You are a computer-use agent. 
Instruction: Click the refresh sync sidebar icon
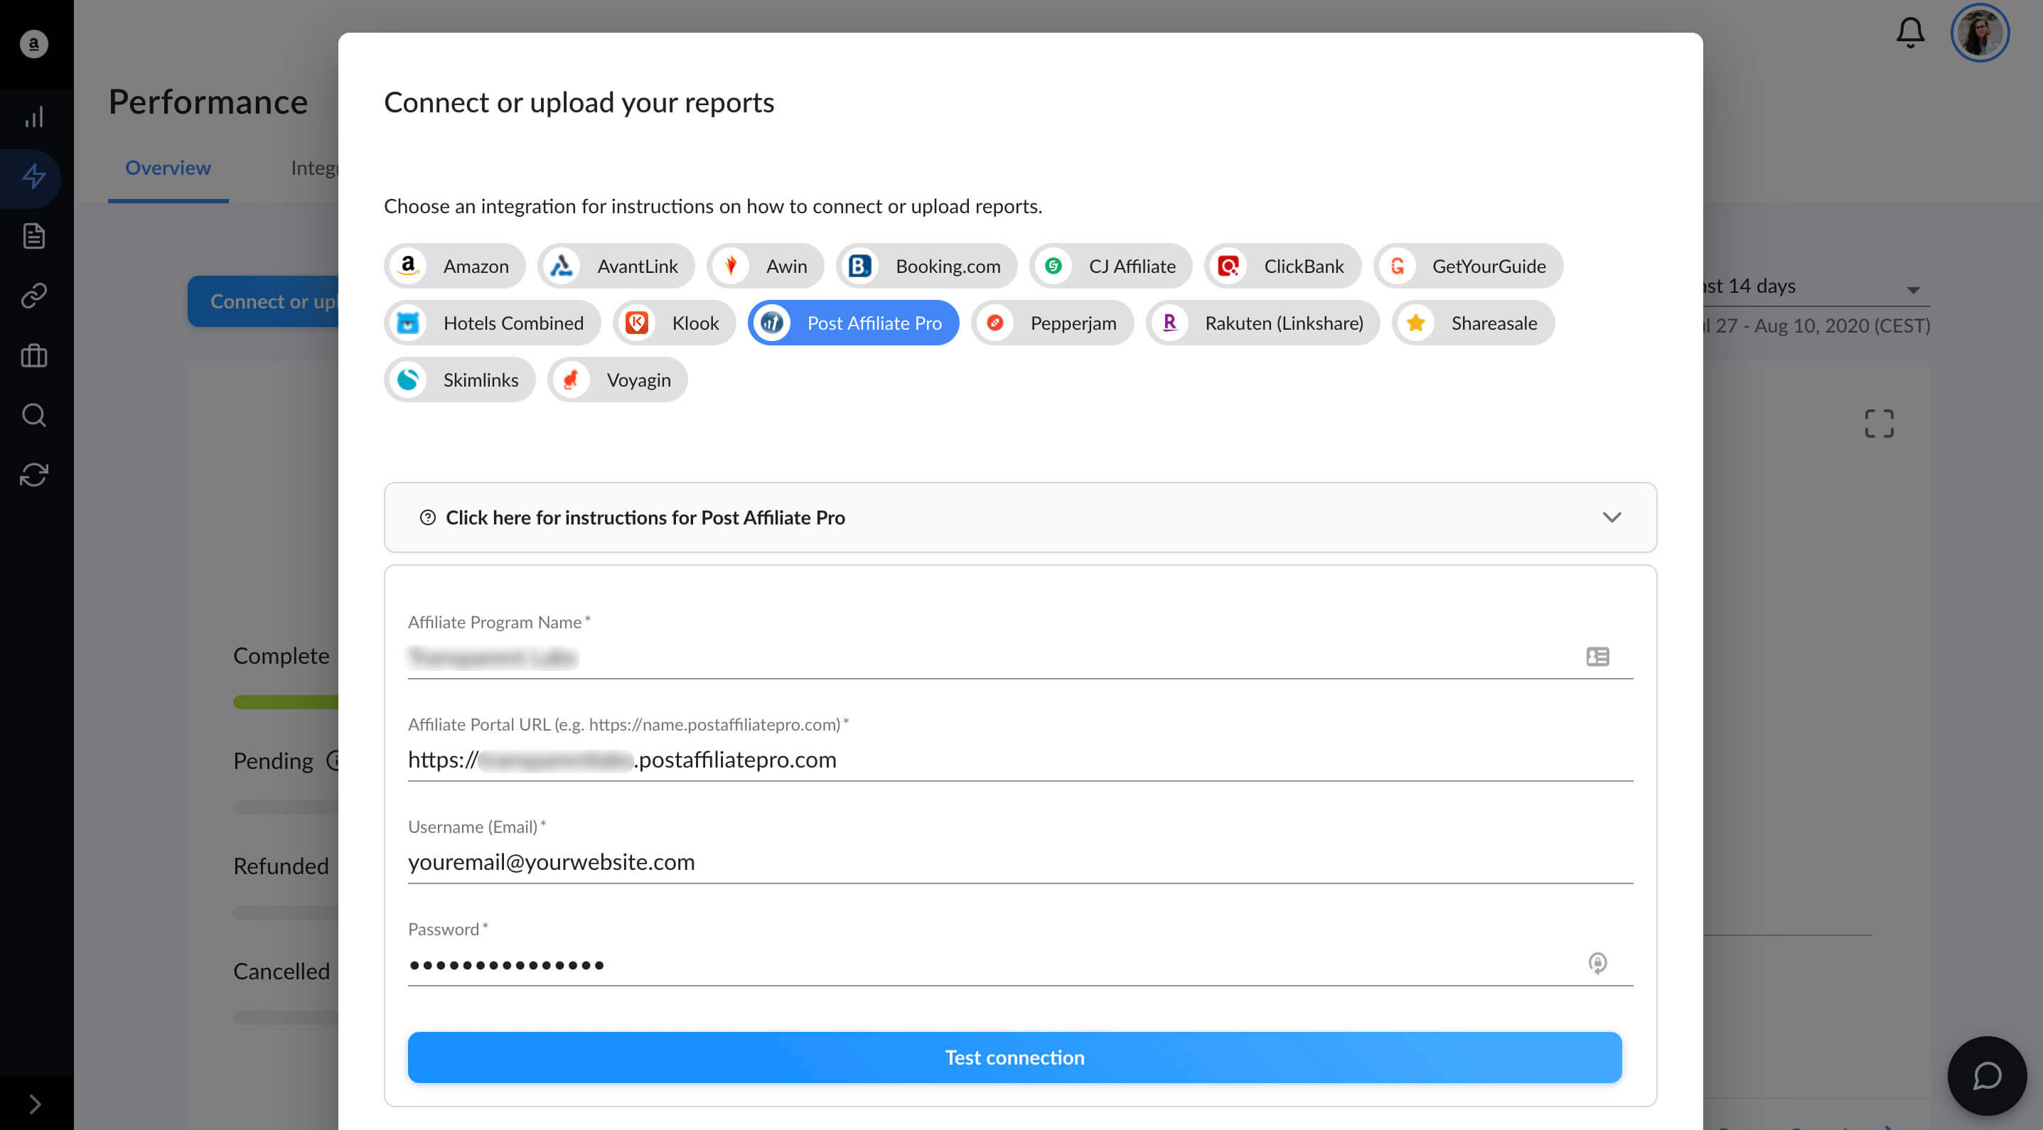pyautogui.click(x=34, y=474)
